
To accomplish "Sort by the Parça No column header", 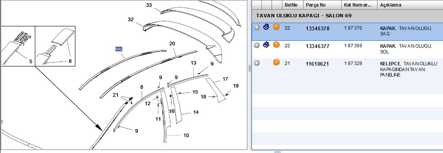I will [322, 5].
